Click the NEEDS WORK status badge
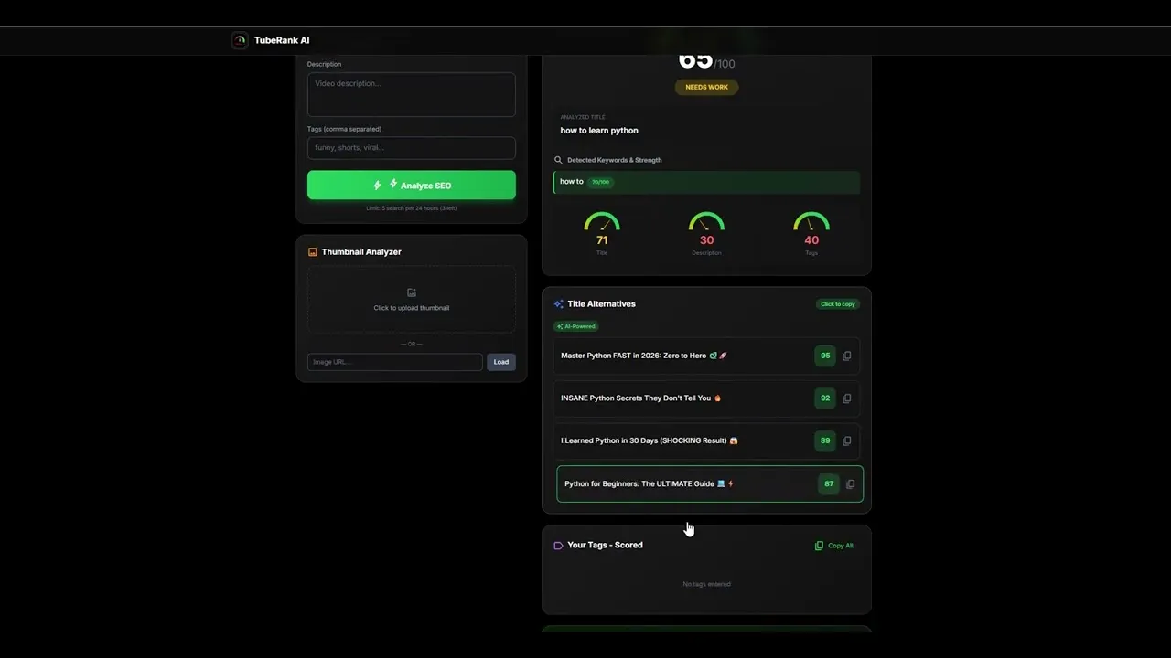 pyautogui.click(x=707, y=87)
